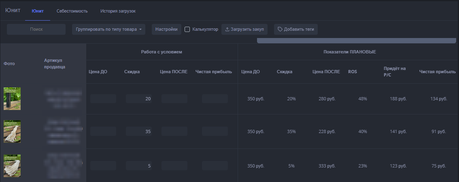The height and width of the screenshot is (182, 459).
Task: Enable the Калькулятор checkbox
Action: pos(187,30)
